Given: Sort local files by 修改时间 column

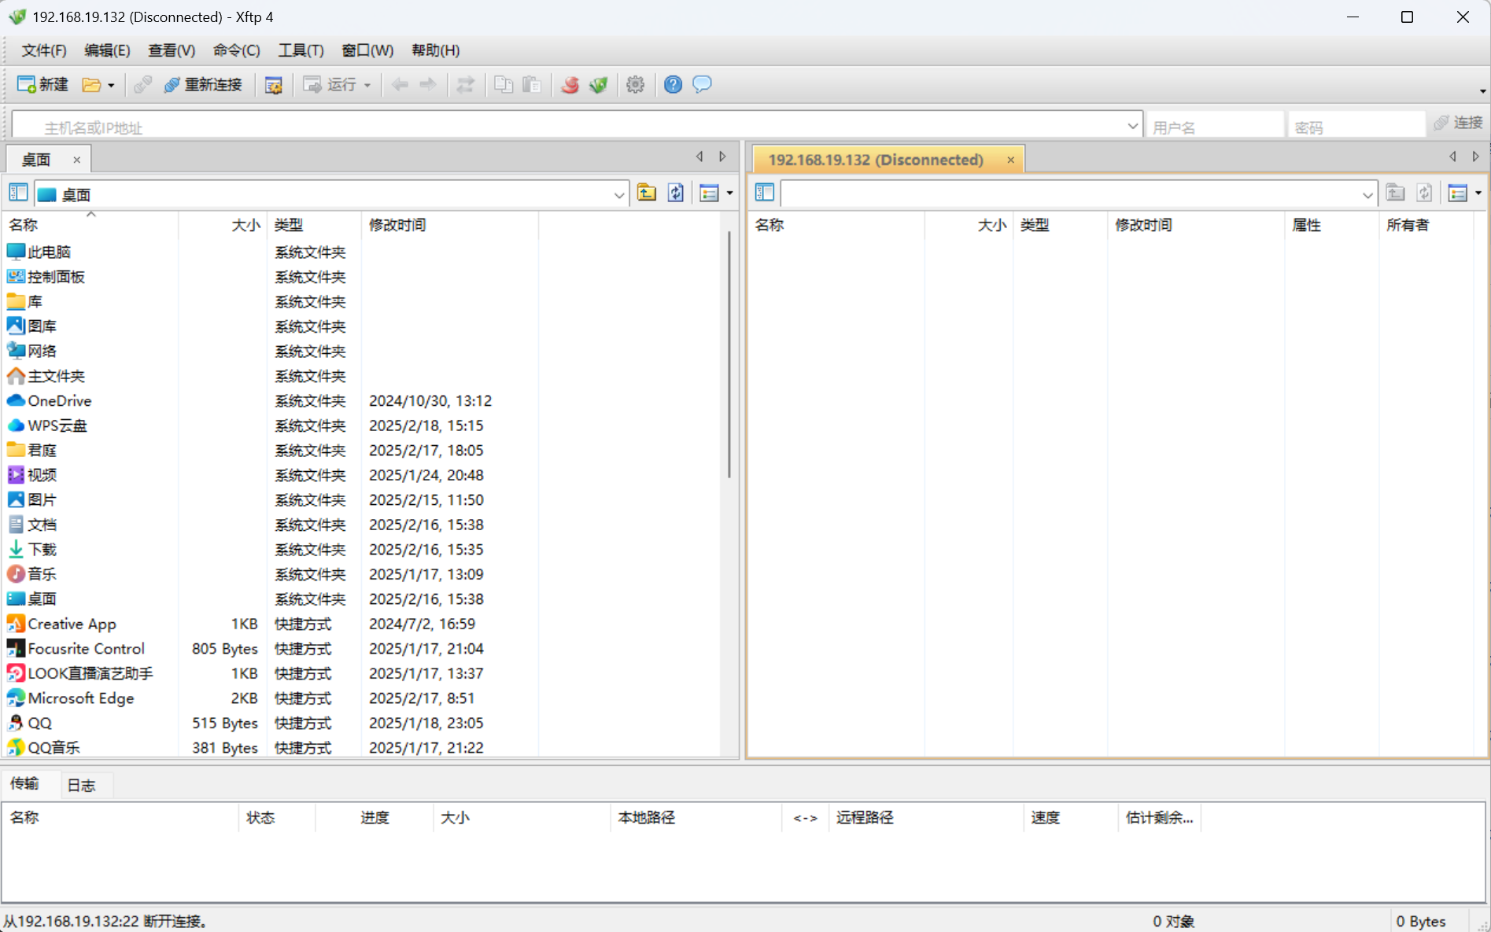Looking at the screenshot, I should [x=450, y=225].
